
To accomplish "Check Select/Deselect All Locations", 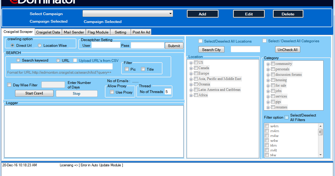I will [200, 40].
